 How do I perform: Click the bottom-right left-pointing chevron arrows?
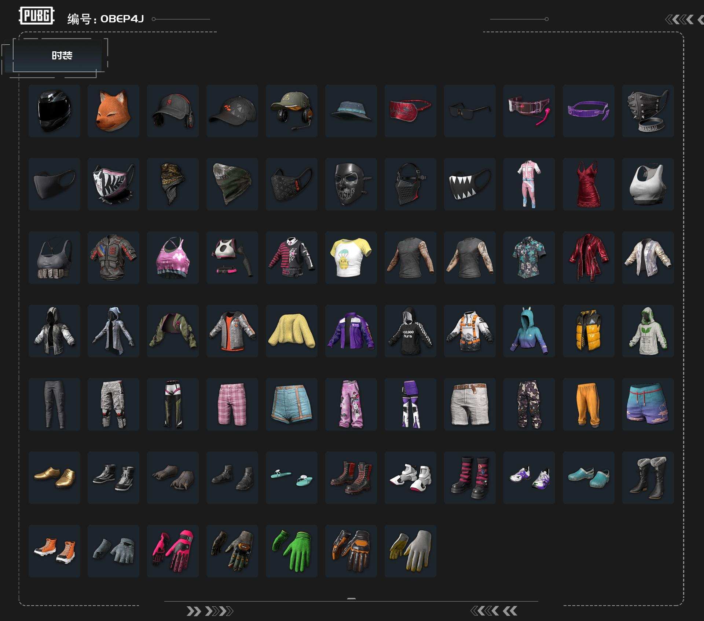pyautogui.click(x=494, y=611)
